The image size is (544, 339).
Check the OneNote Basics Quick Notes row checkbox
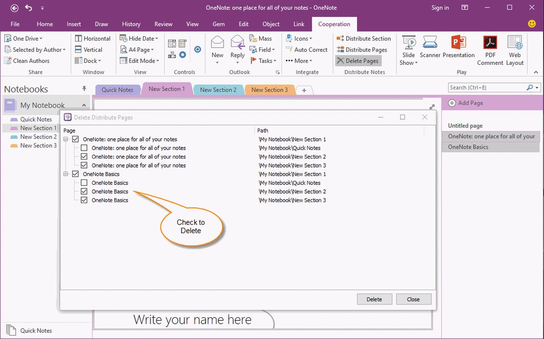[84, 183]
